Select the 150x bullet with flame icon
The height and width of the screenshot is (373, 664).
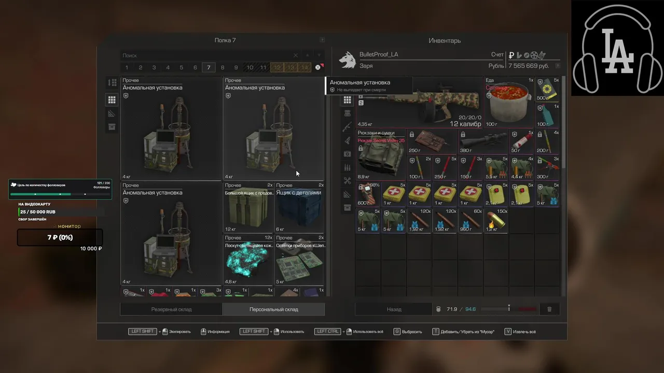coord(496,220)
